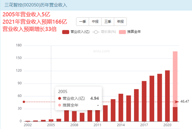Click the pink 推算全年 legend swatch
The height and width of the screenshot is (129, 192).
(x=122, y=32)
